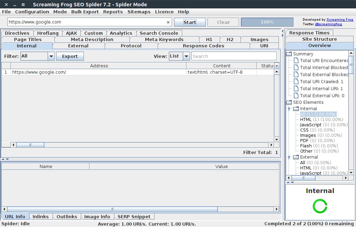Click the URL address input field
The image size is (356, 227).
tap(90, 22)
